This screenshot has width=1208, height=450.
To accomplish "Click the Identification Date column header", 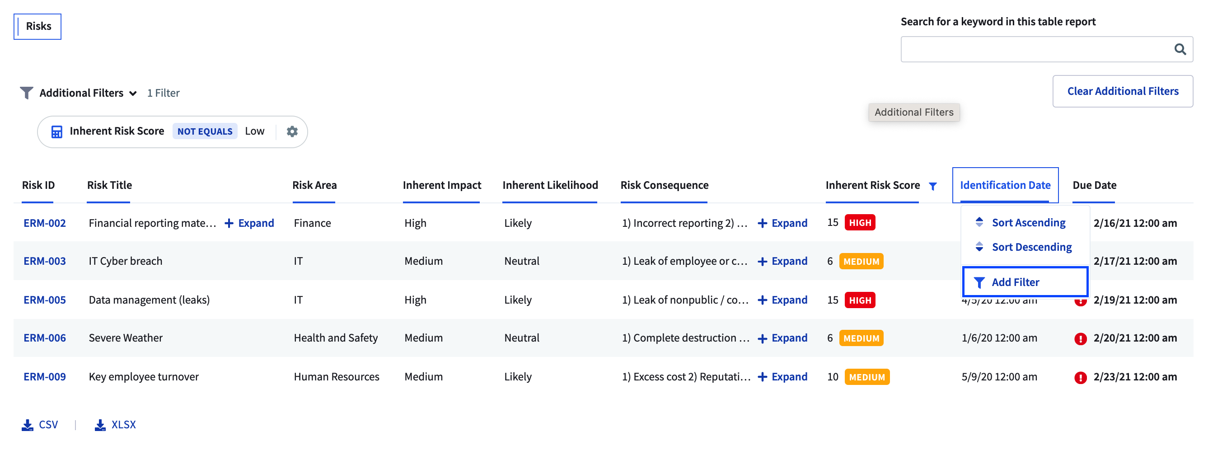I will click(x=1004, y=185).
